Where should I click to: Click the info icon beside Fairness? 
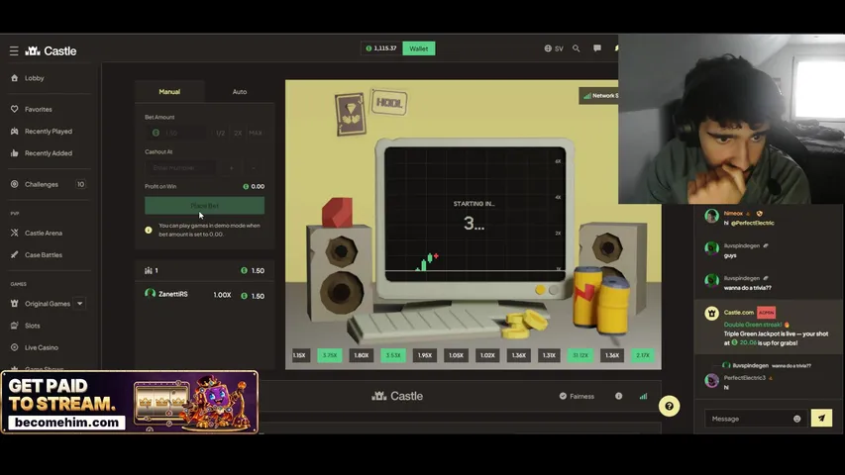pos(619,396)
